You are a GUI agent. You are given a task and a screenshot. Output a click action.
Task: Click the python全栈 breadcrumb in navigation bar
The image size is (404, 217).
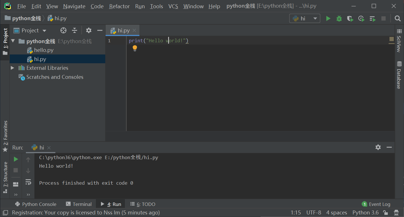(x=23, y=18)
